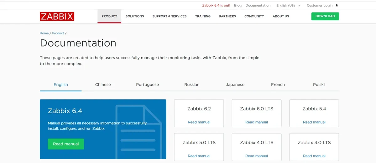Open the Community menu

click(x=254, y=16)
